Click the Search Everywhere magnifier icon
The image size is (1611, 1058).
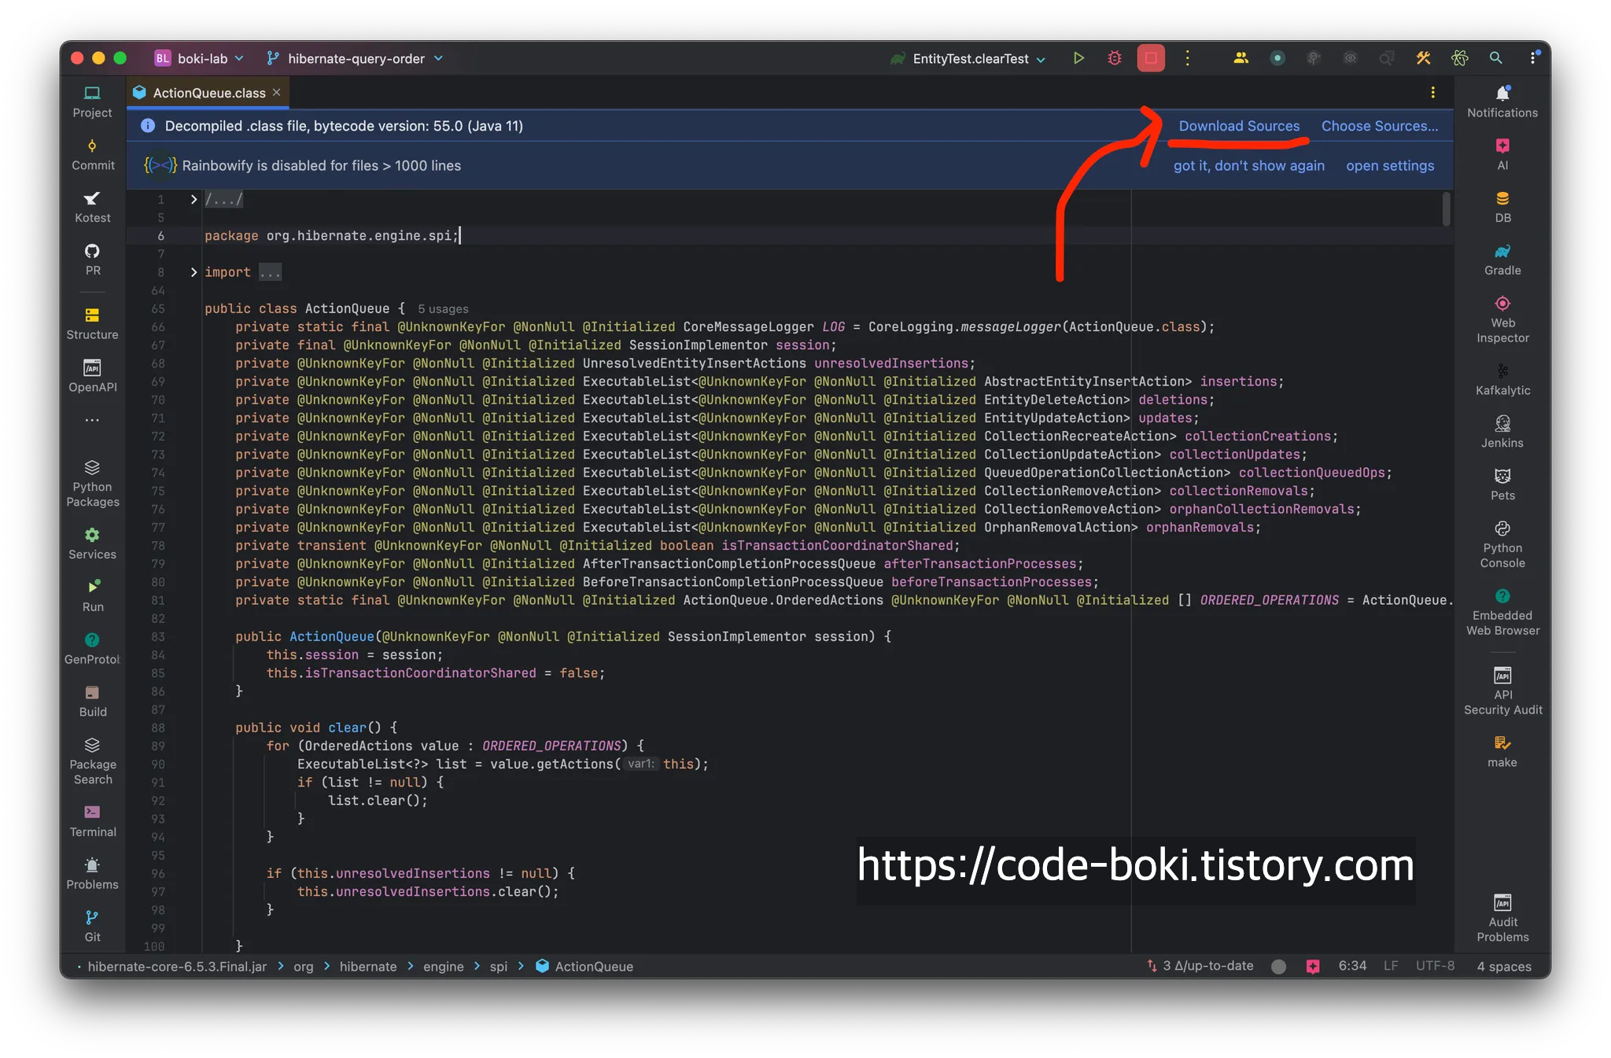point(1495,58)
